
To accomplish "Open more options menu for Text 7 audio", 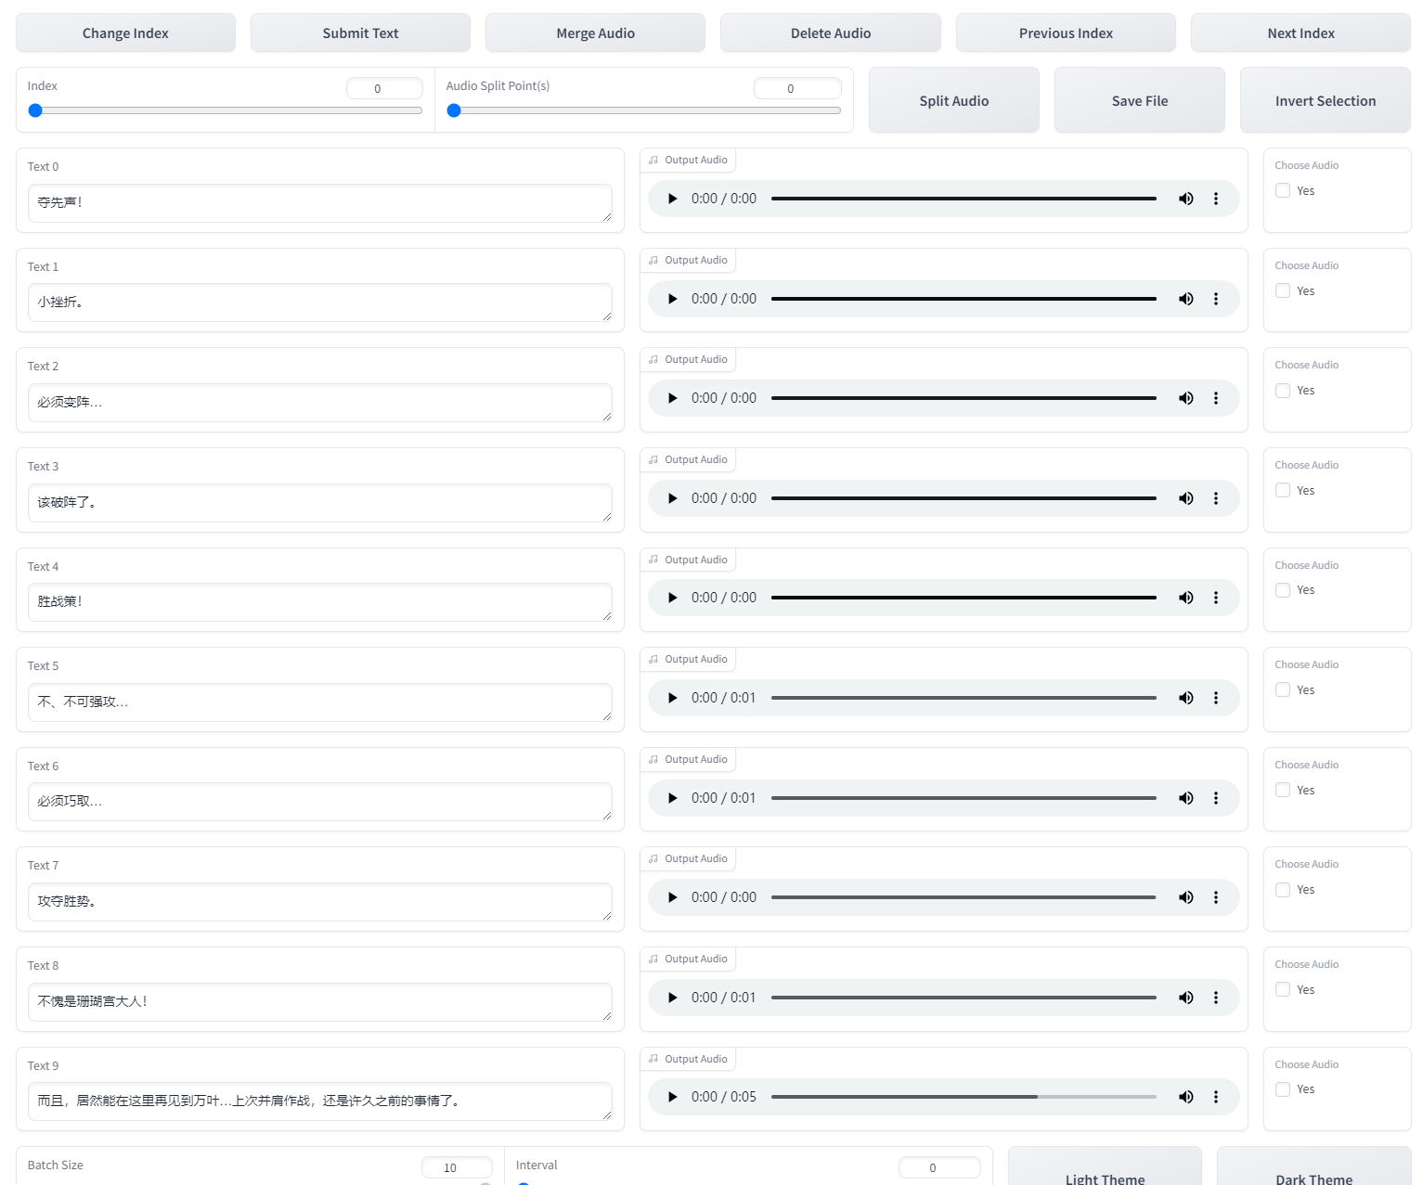I will 1216,897.
